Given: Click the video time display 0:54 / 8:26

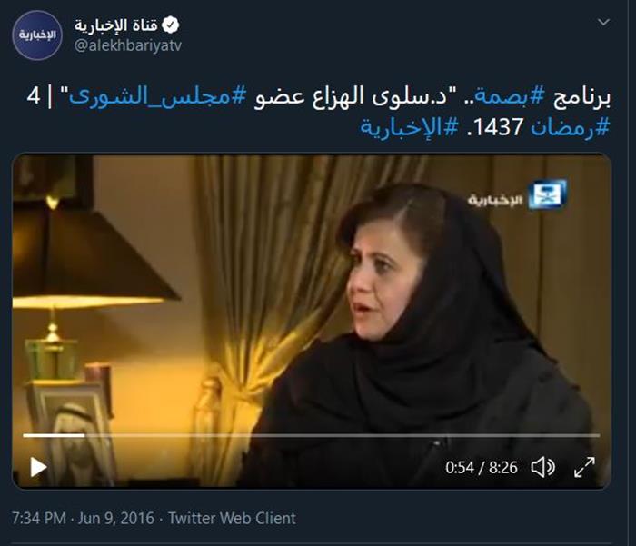Looking at the screenshot, I should tap(481, 467).
